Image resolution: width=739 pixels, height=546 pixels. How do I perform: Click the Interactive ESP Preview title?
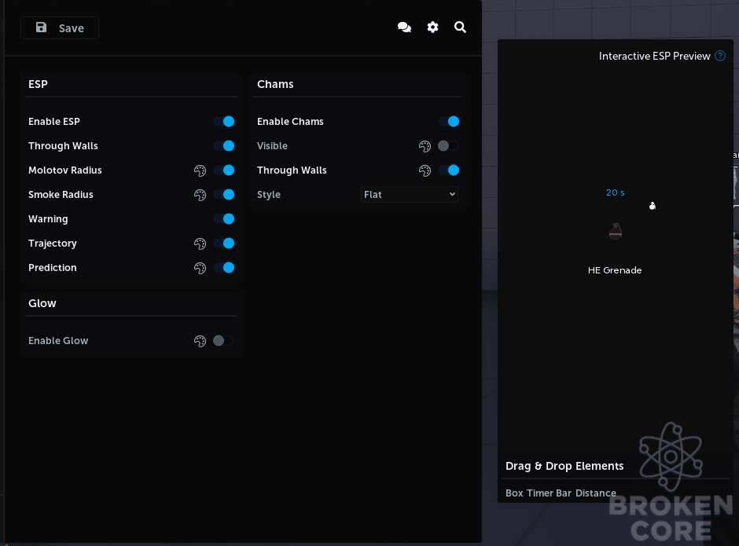click(655, 56)
